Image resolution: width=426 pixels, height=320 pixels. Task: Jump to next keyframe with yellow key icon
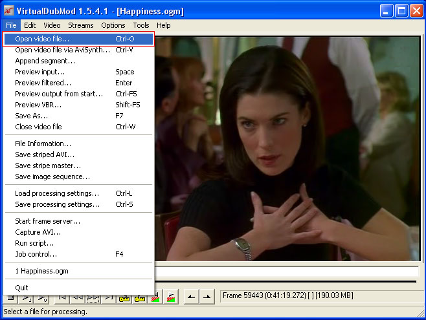[x=140, y=298]
